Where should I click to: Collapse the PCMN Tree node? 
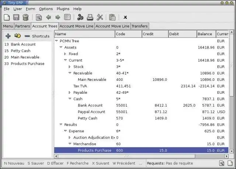(56, 41)
